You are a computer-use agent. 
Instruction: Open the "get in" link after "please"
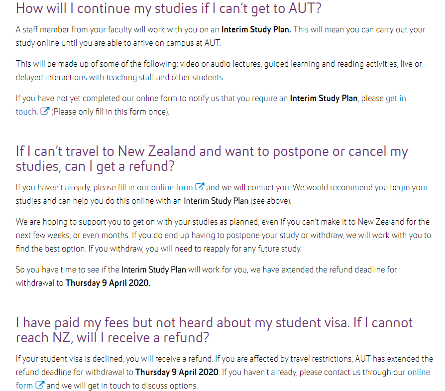tap(396, 98)
